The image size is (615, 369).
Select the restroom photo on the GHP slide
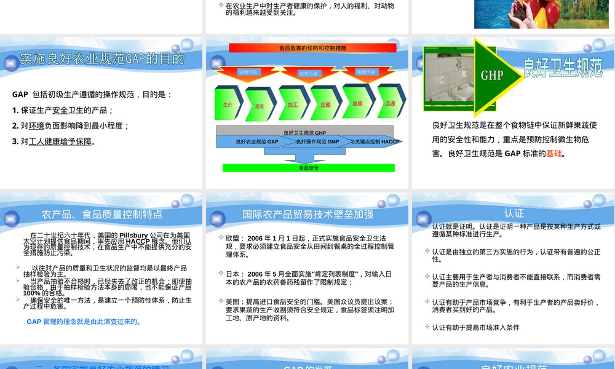(x=450, y=79)
